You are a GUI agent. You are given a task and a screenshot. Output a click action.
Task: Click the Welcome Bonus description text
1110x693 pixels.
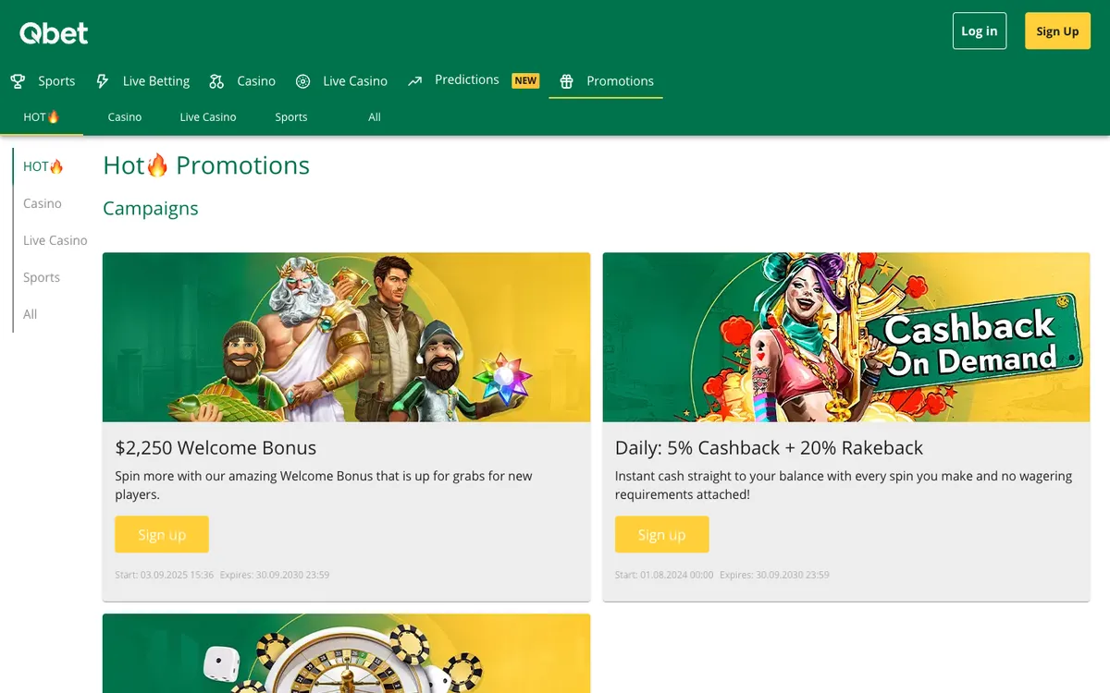pos(324,485)
